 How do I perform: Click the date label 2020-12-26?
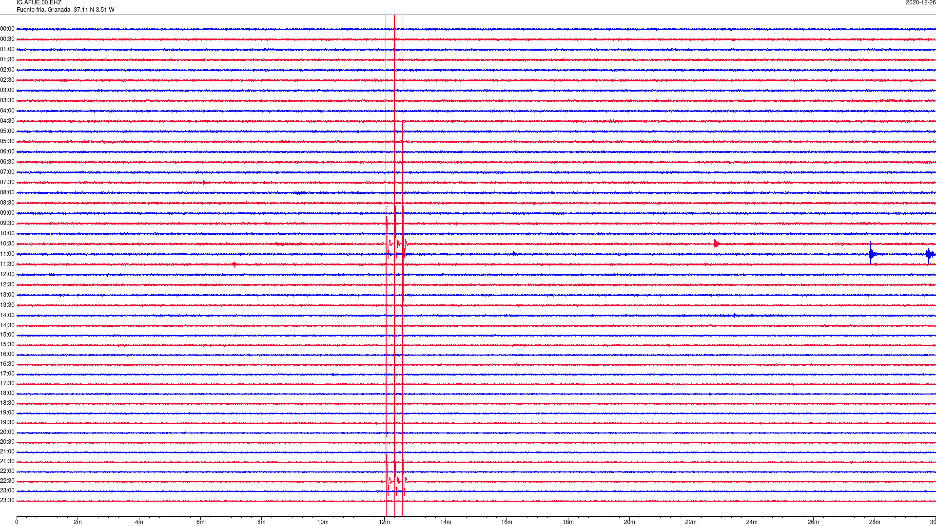pos(920,3)
